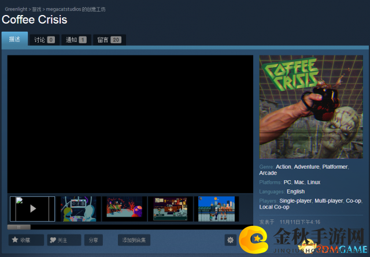This screenshot has height=257, width=370.
Task: Click the 收藏 favorite star button
Action: [x=26, y=240]
